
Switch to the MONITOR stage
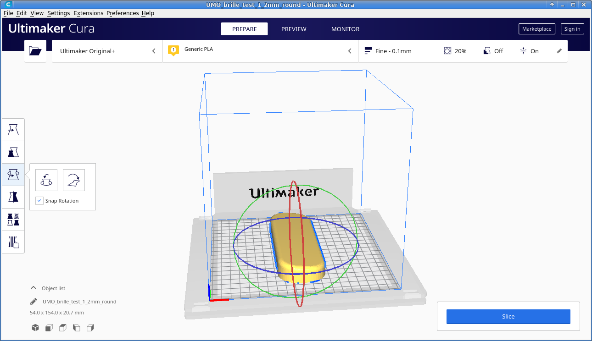point(346,29)
